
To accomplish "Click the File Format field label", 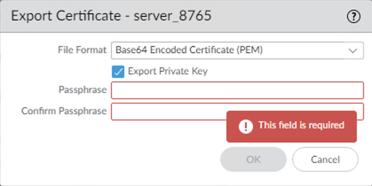I will (82, 50).
